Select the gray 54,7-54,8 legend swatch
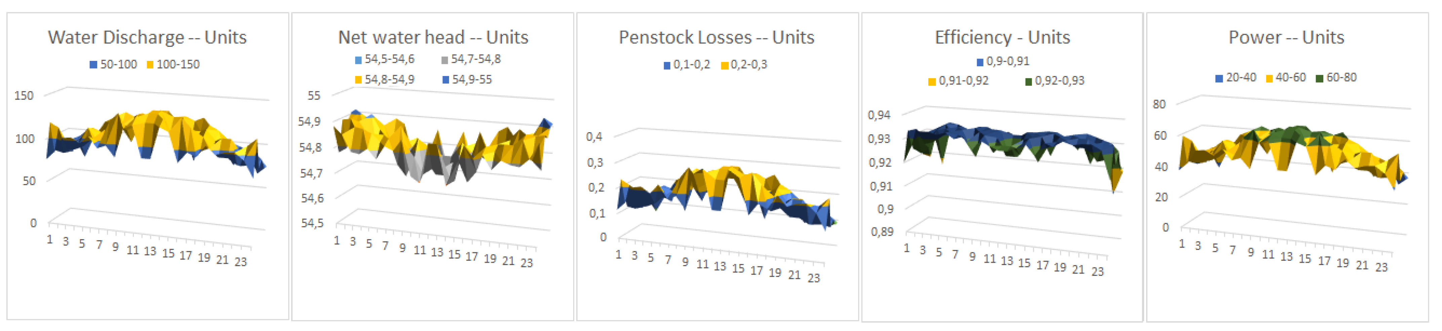The width and height of the screenshot is (1442, 331). point(444,60)
